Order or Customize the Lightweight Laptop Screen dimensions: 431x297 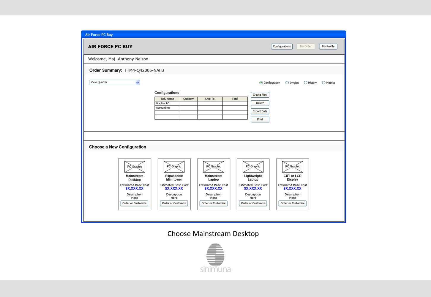[x=253, y=203]
